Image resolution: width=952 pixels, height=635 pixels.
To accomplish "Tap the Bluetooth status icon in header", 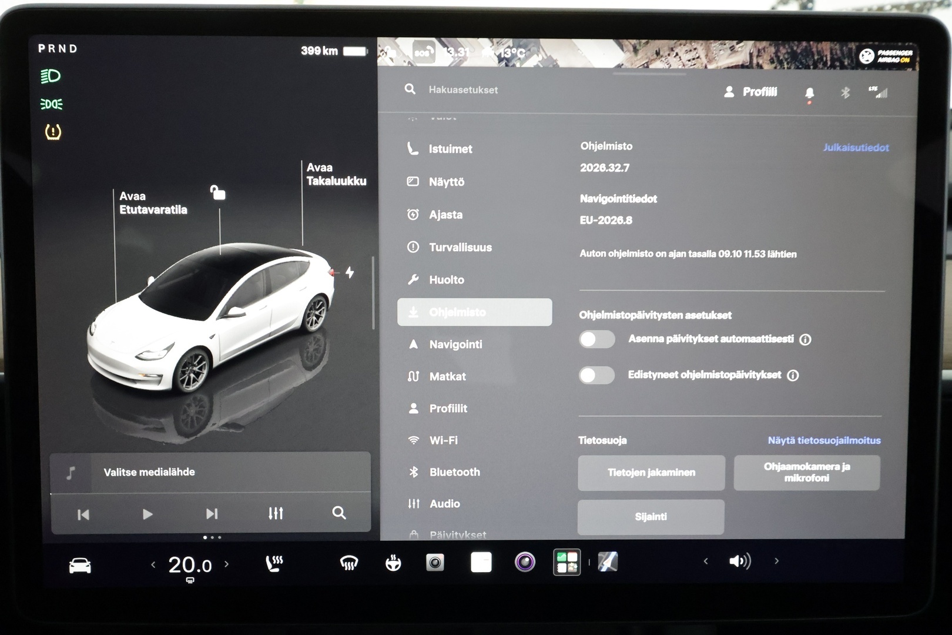I will pyautogui.click(x=845, y=92).
